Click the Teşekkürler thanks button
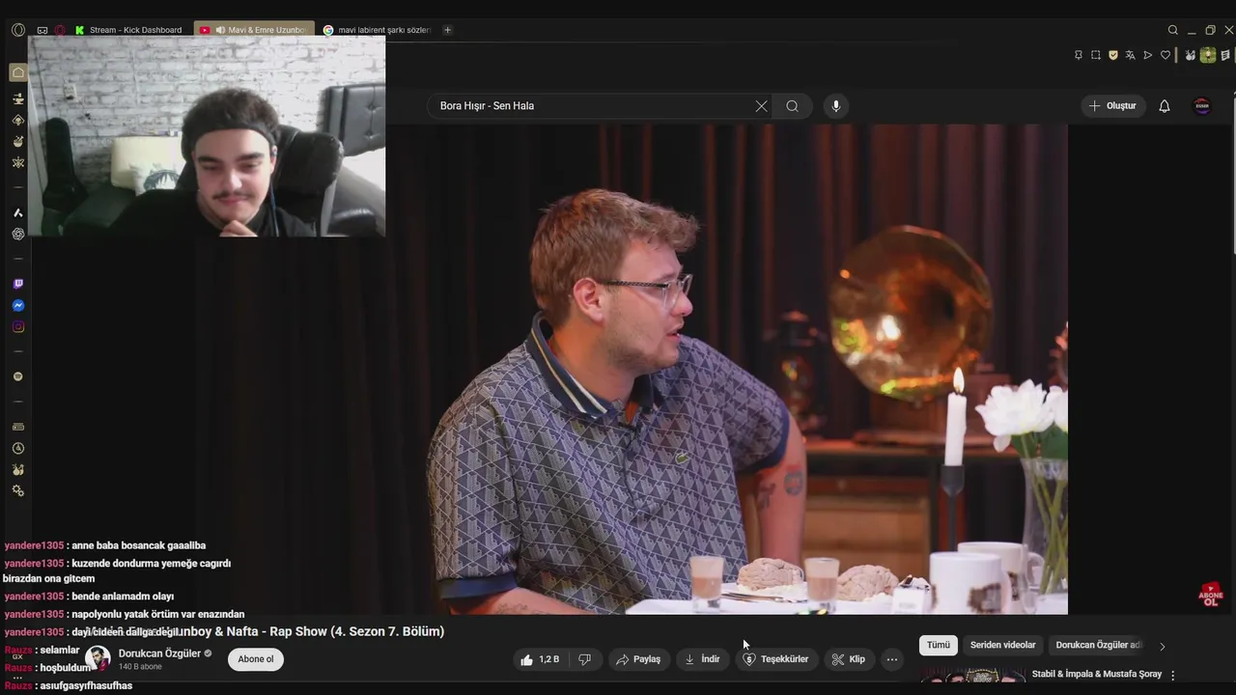This screenshot has width=1236, height=695. pyautogui.click(x=775, y=659)
